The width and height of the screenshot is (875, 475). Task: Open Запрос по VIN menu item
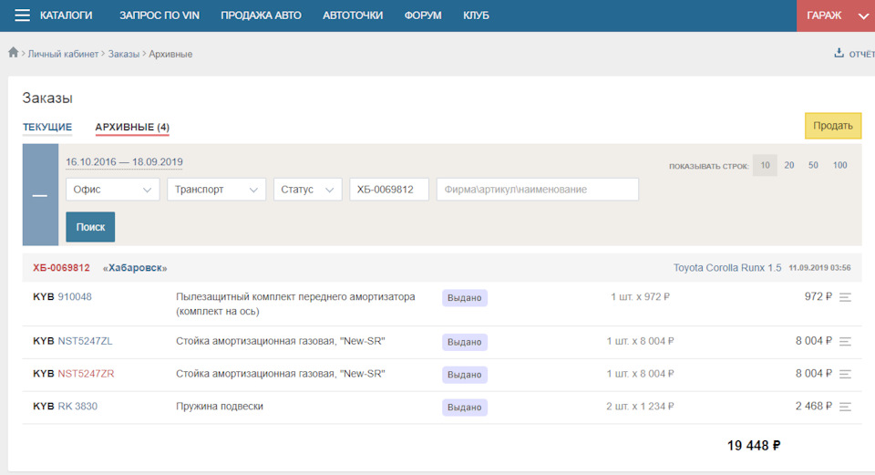click(x=159, y=15)
